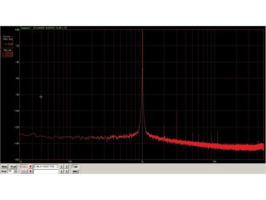Enable Peak hold display
266x200 pixels.
[x=13, y=167]
